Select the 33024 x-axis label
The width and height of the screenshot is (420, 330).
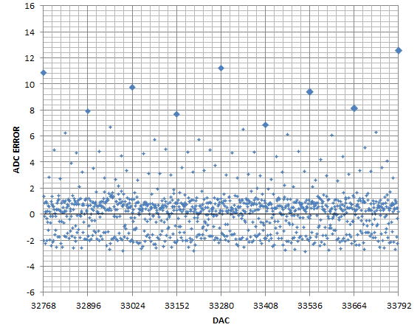133,306
